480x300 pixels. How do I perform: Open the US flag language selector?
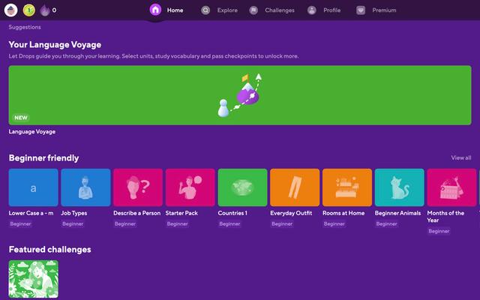[x=10, y=10]
